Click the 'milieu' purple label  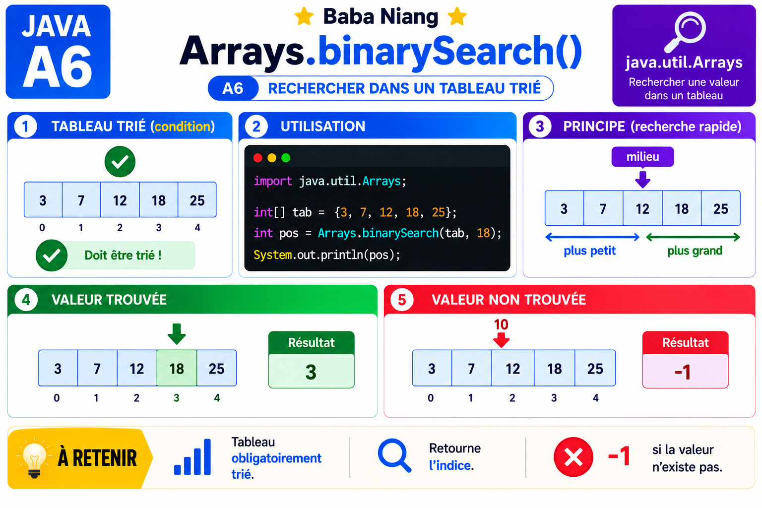642,157
